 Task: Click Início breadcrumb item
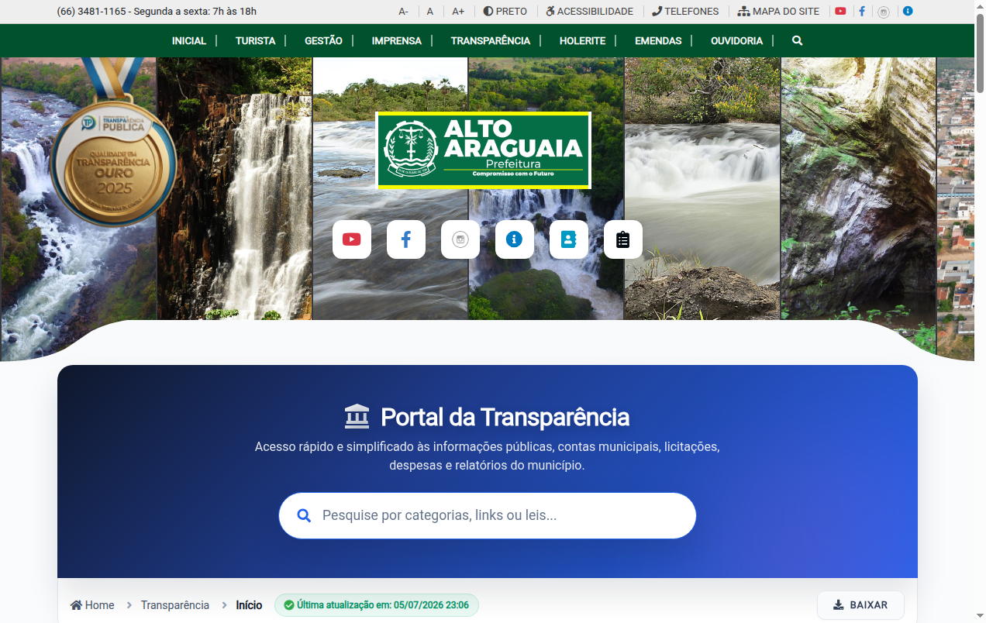pos(250,605)
